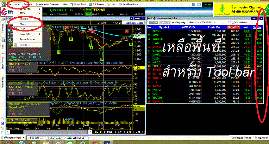Click the Graph Tool toolbar item
269x144 pixels.
[78, 4]
